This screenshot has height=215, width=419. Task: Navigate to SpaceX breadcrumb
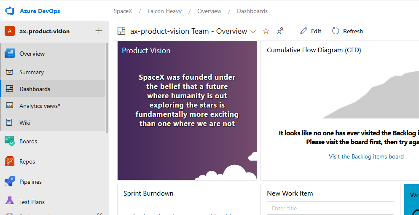click(123, 11)
